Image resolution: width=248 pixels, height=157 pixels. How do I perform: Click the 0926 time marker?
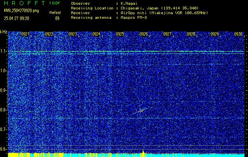tap(144, 34)
